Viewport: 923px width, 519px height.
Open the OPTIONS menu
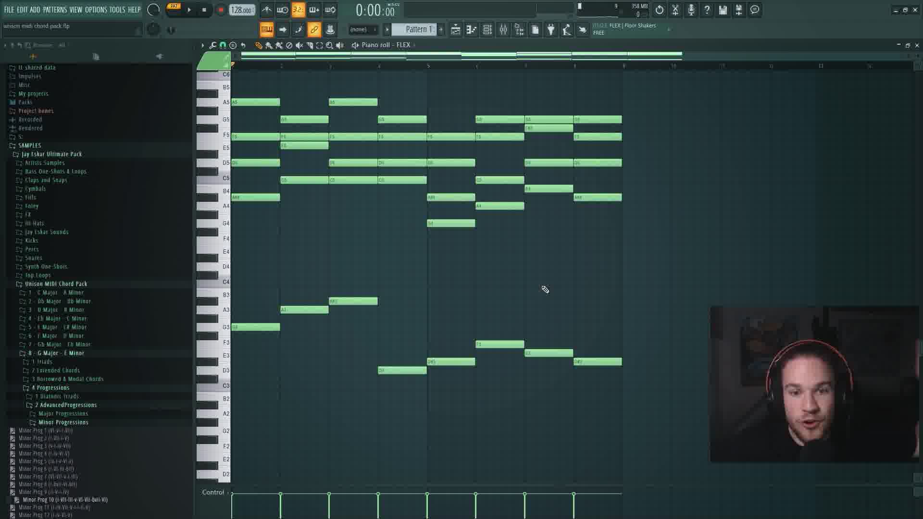[96, 10]
